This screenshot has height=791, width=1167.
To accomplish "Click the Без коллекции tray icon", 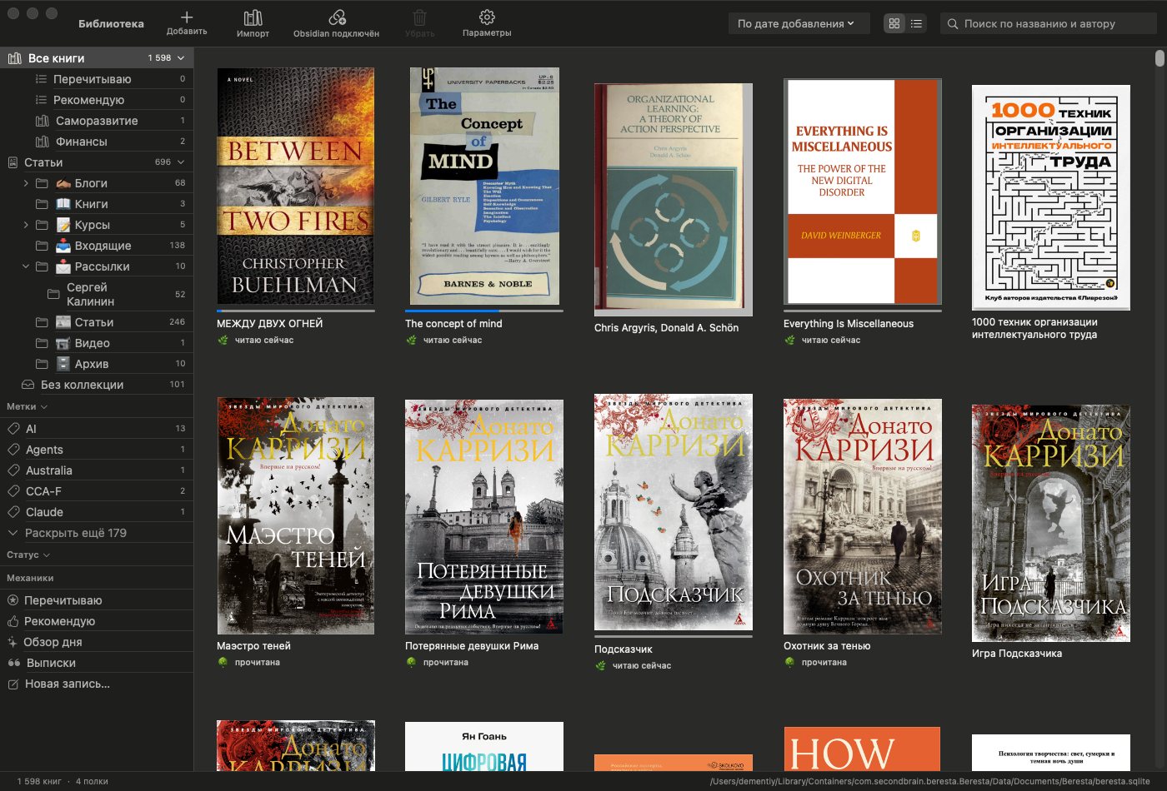I will (x=28, y=385).
